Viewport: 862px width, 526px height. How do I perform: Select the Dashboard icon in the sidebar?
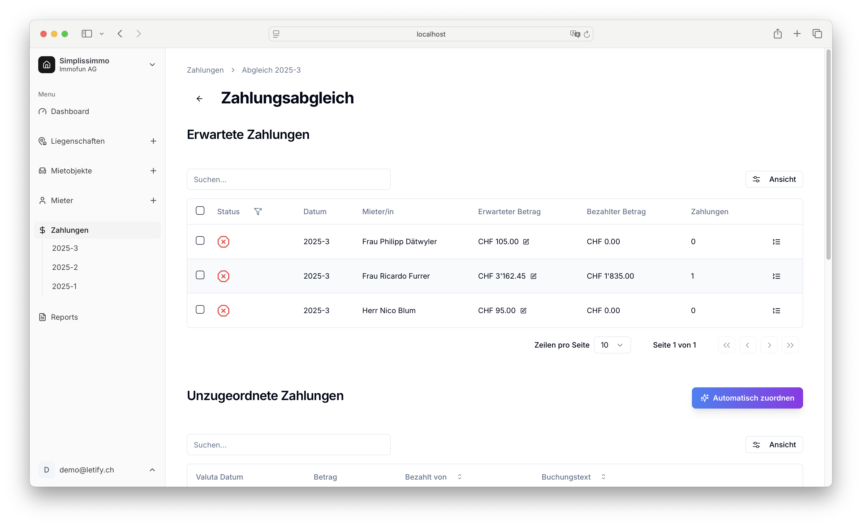point(42,111)
